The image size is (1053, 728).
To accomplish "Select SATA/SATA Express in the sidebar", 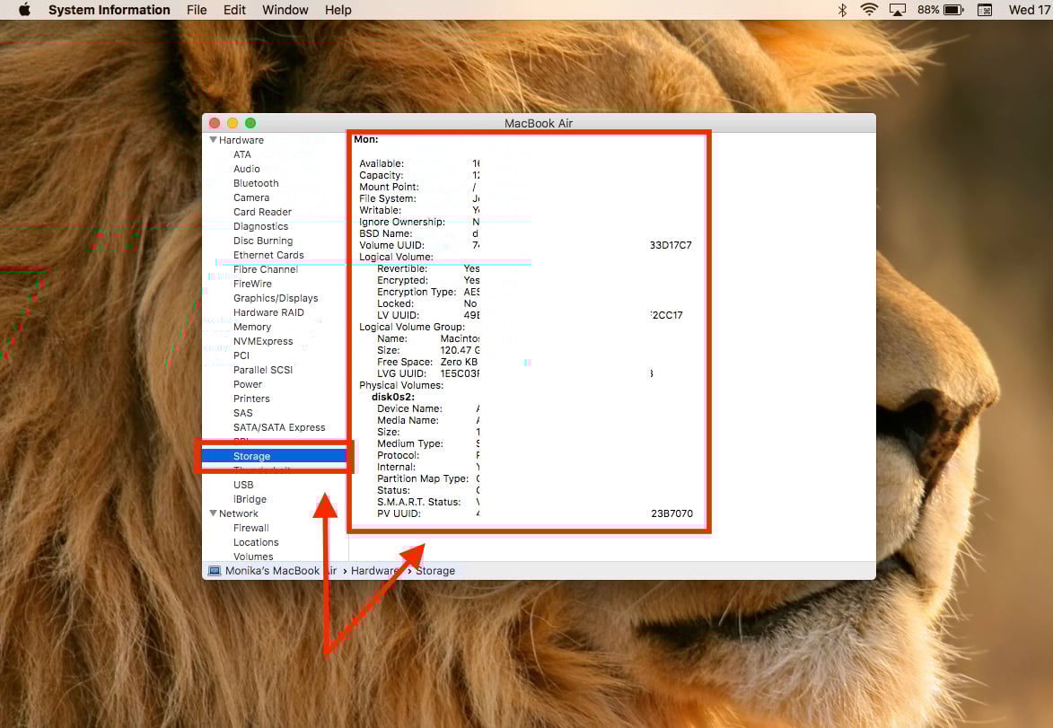I will pos(279,427).
